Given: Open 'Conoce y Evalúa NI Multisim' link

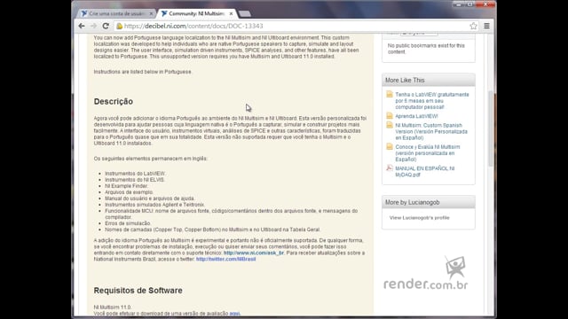Looking at the screenshot, I should coord(428,153).
